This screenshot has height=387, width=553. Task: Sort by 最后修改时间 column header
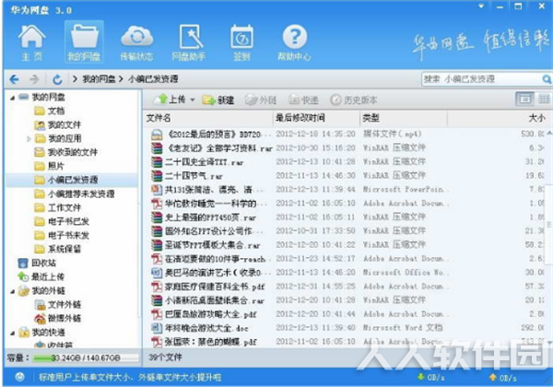point(316,118)
